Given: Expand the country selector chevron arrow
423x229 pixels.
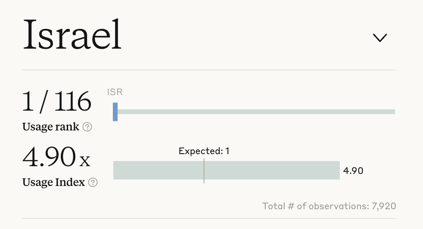Looking at the screenshot, I should point(380,38).
